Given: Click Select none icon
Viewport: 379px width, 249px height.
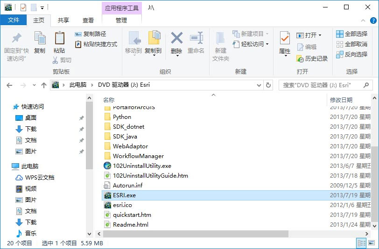Looking at the screenshot, I should (x=340, y=44).
